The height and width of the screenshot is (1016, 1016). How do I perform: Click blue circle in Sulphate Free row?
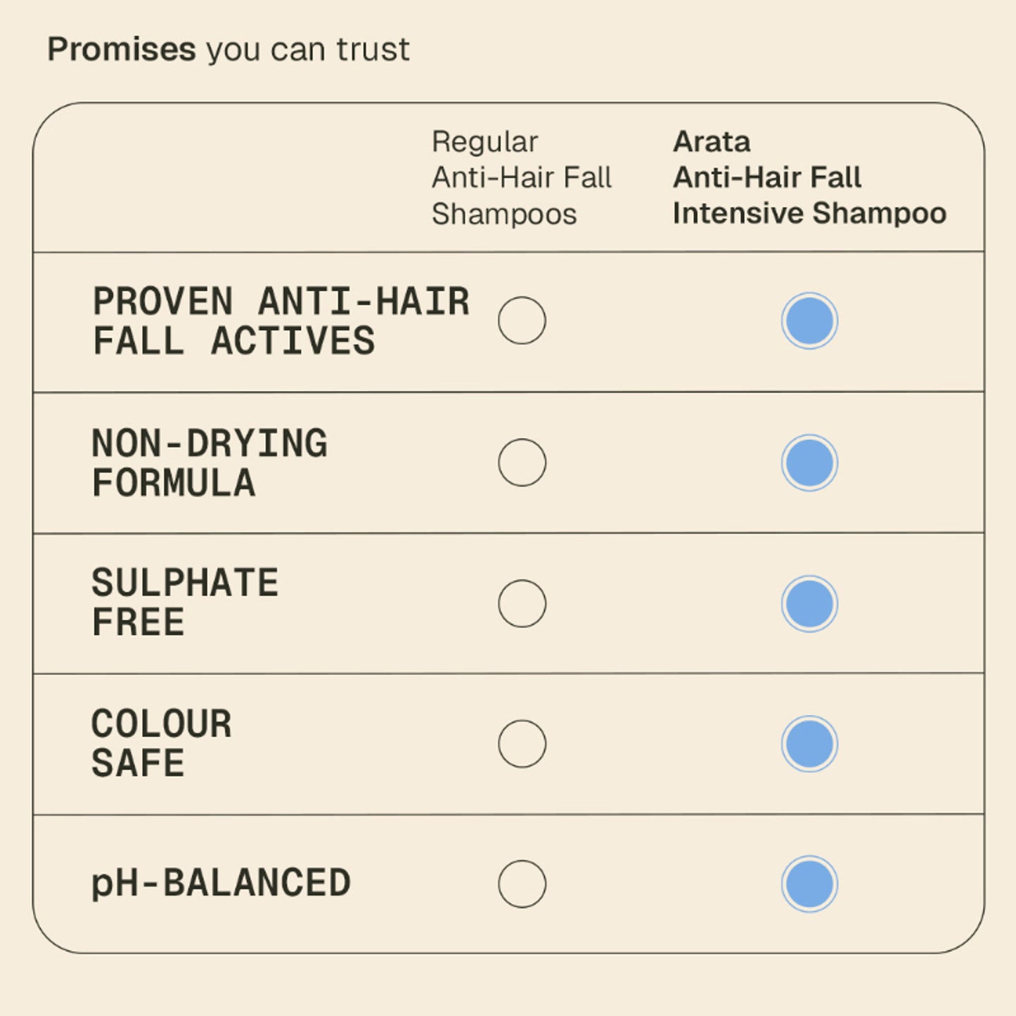click(809, 603)
